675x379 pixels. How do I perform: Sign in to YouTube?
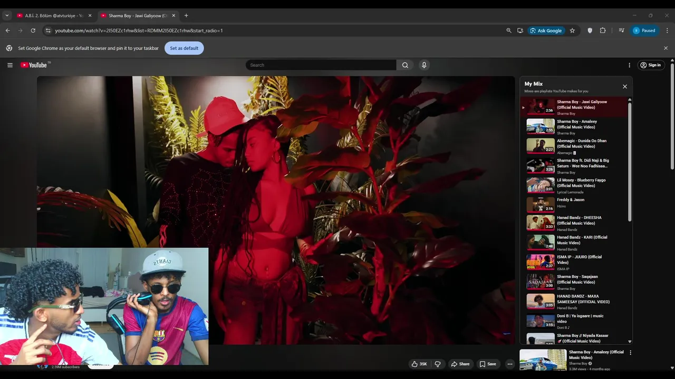tap(651, 65)
